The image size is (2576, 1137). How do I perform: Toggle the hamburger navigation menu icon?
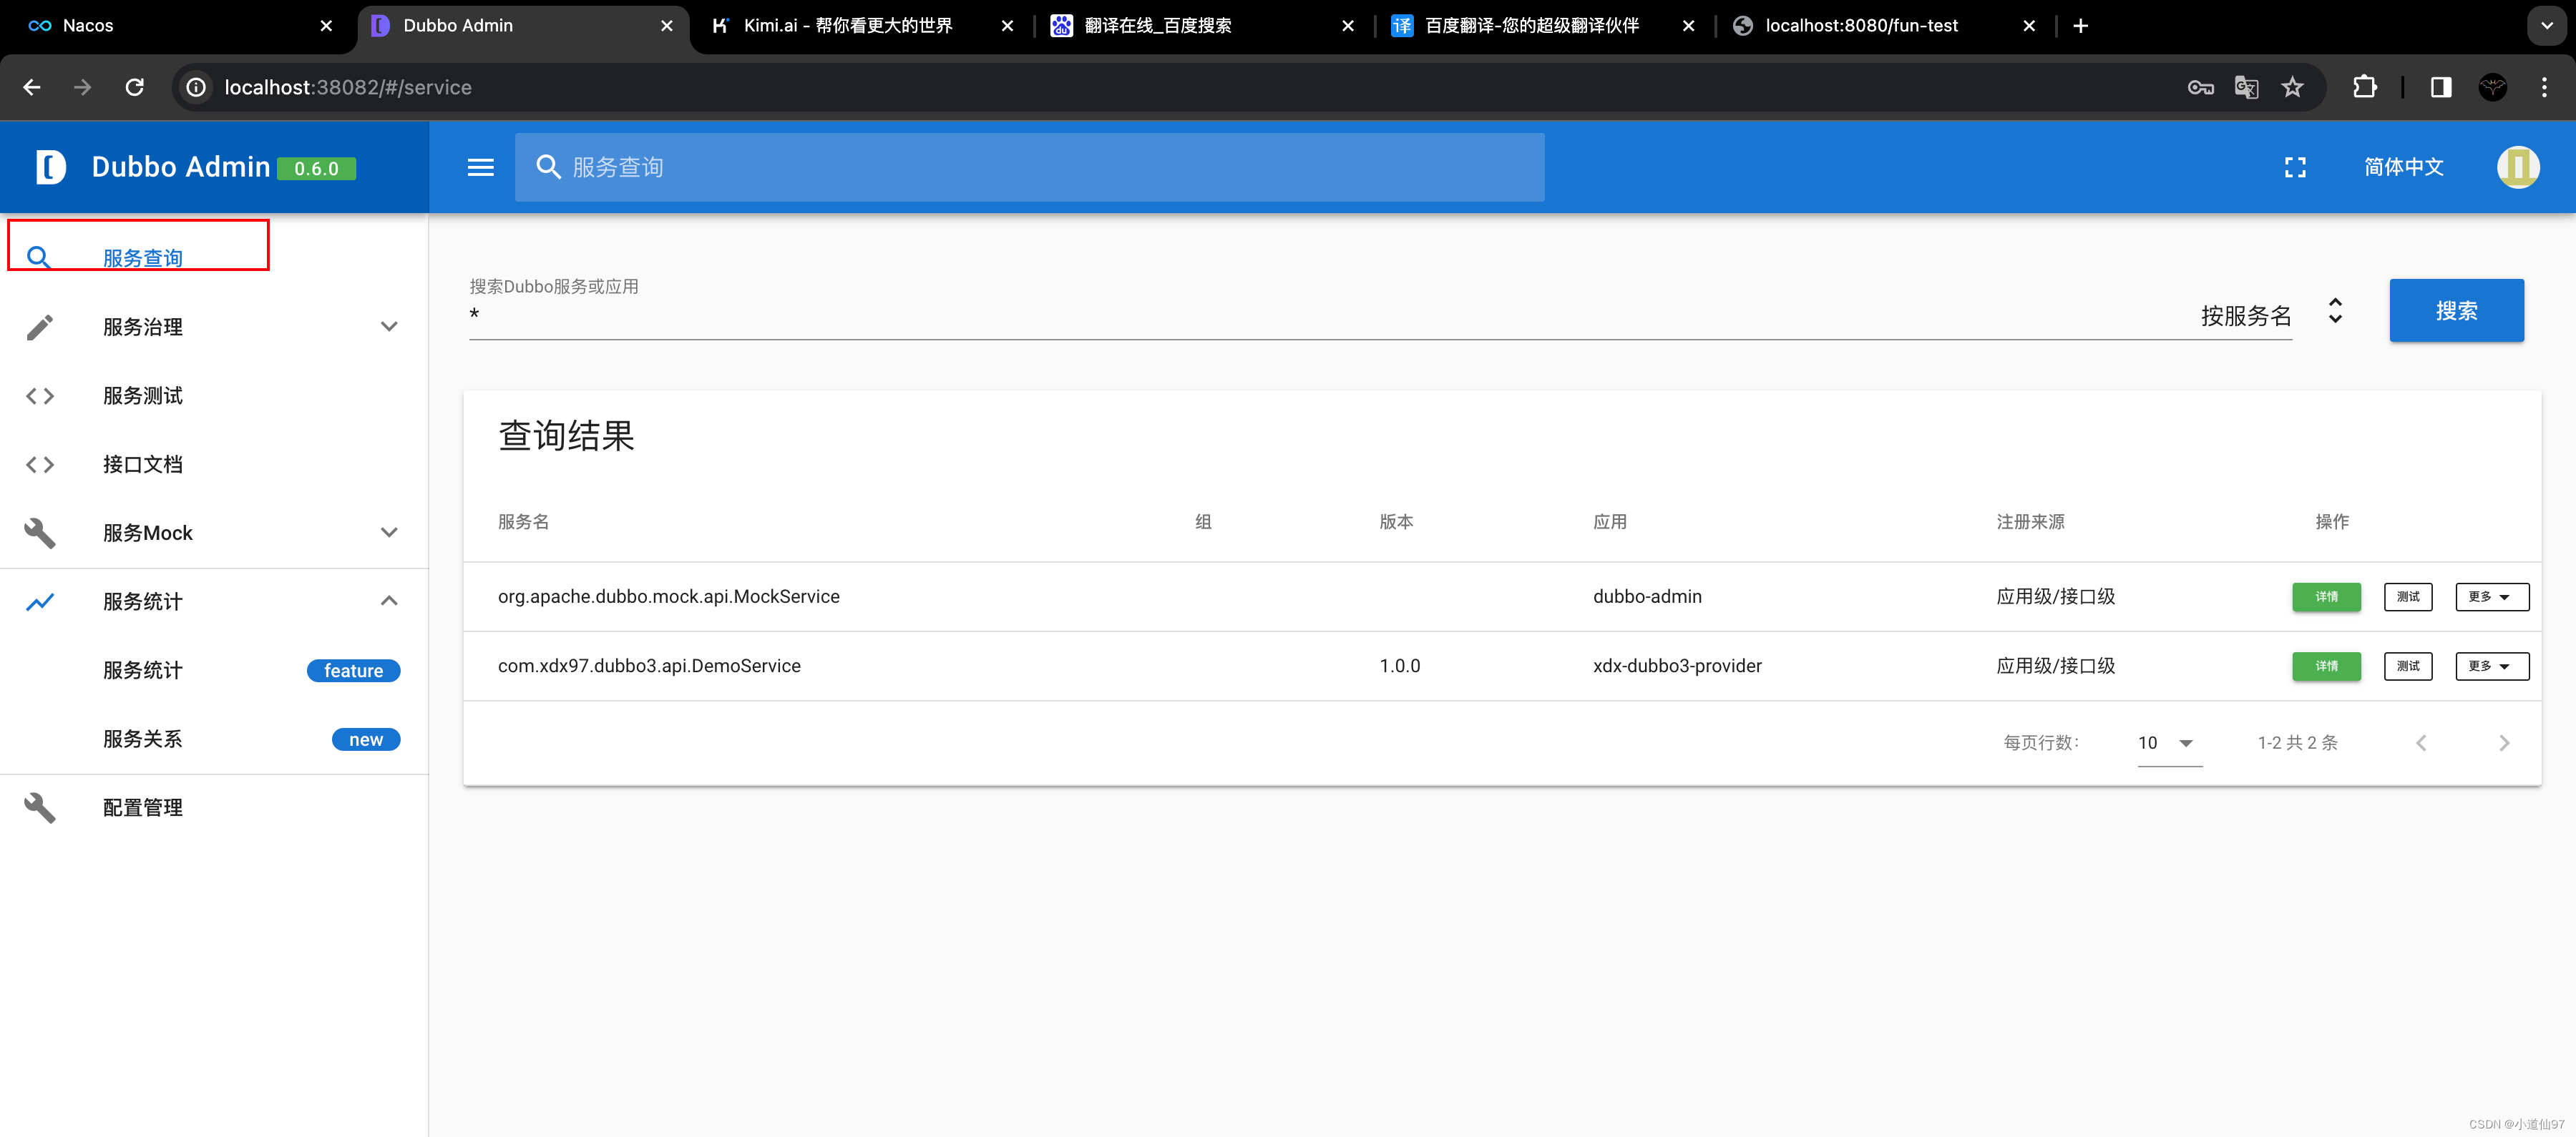point(481,168)
